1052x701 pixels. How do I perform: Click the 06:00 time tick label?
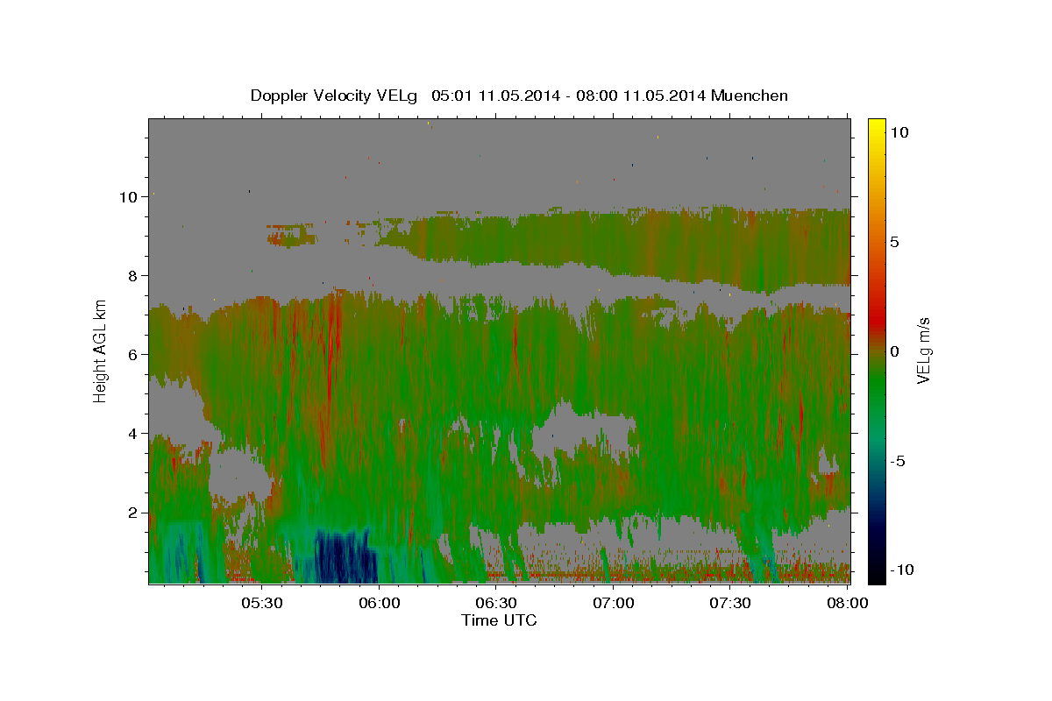[x=379, y=603]
